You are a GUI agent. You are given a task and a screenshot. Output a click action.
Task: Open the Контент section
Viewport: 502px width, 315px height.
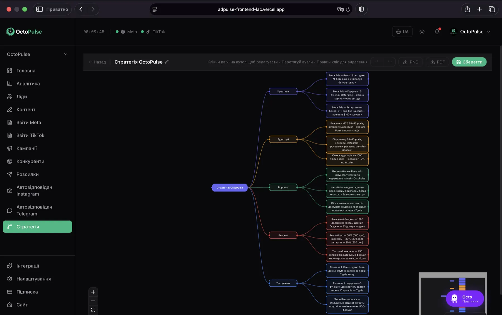[x=37, y=109]
